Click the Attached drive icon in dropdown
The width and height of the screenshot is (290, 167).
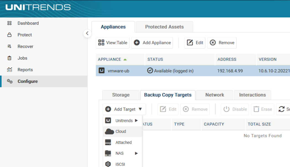click(108, 142)
